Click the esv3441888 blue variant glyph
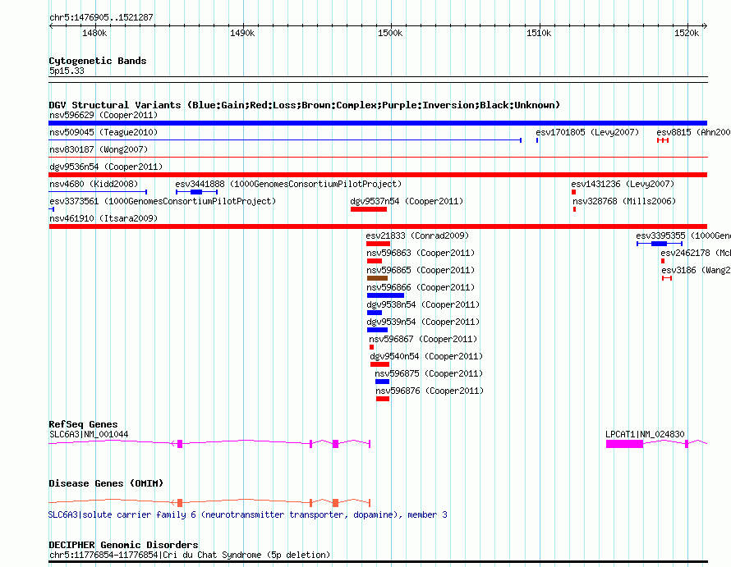The width and height of the screenshot is (731, 567). 196,192
